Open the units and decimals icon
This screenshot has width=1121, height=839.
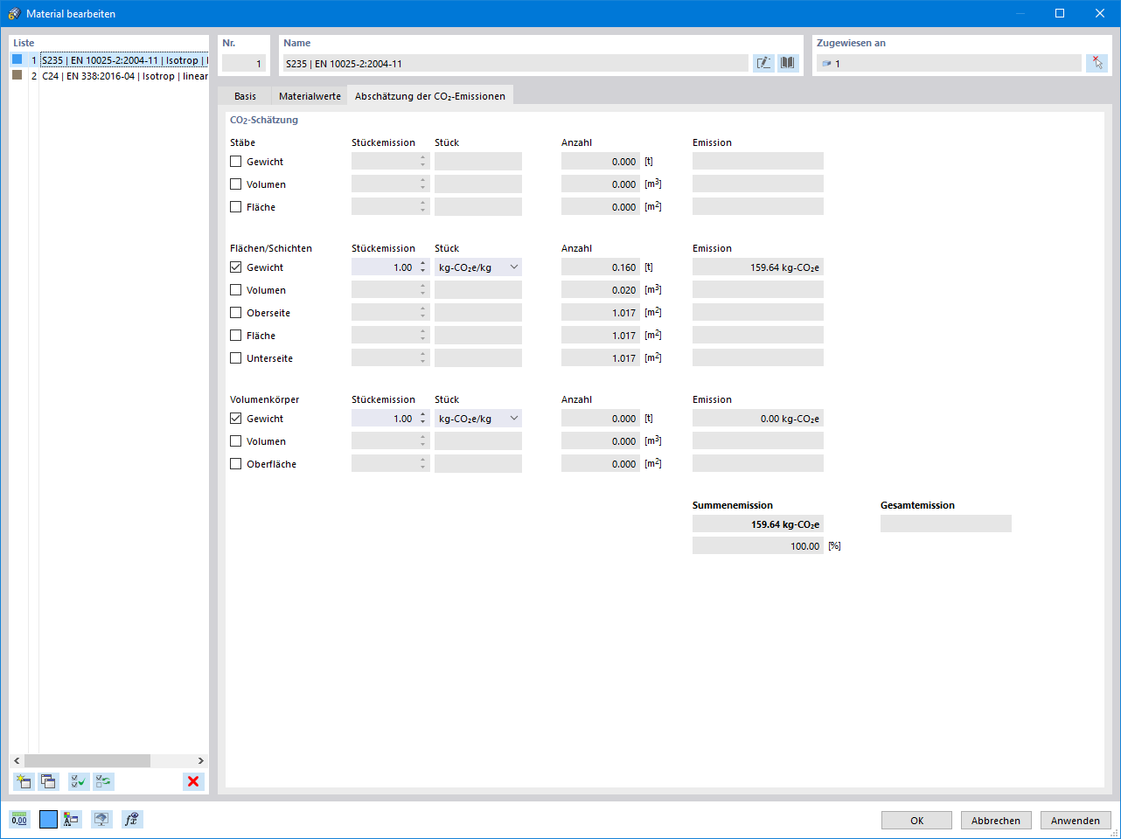click(19, 819)
